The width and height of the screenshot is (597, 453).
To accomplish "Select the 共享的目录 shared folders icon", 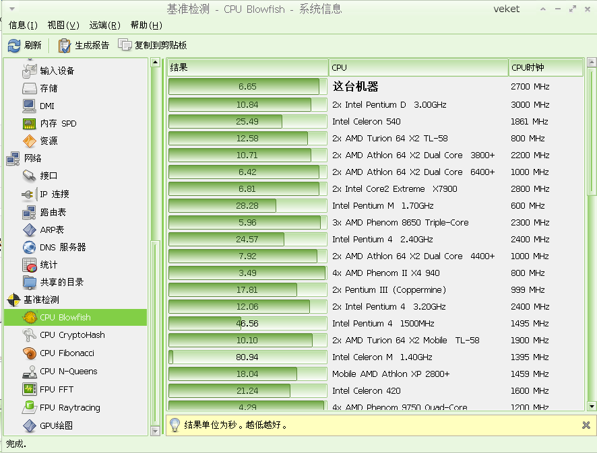I will 30,282.
